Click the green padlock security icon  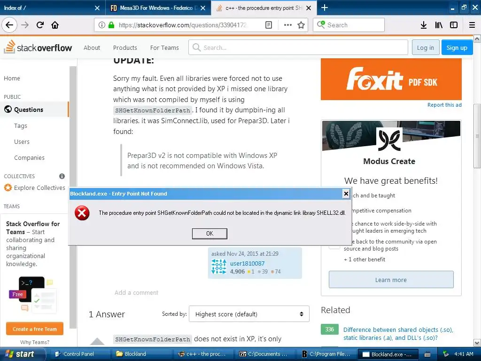[111, 25]
